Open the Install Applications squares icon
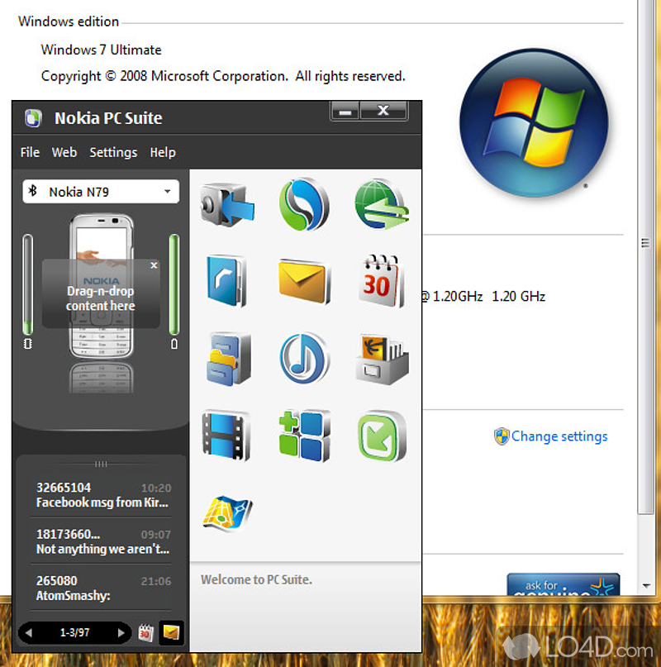The image size is (661, 667). pyautogui.click(x=304, y=436)
